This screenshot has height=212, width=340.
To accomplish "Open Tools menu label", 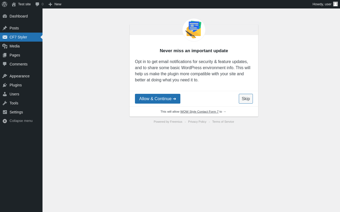I will coord(14,103).
